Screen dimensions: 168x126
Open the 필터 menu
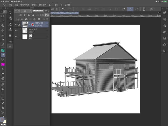[x=57, y=5]
